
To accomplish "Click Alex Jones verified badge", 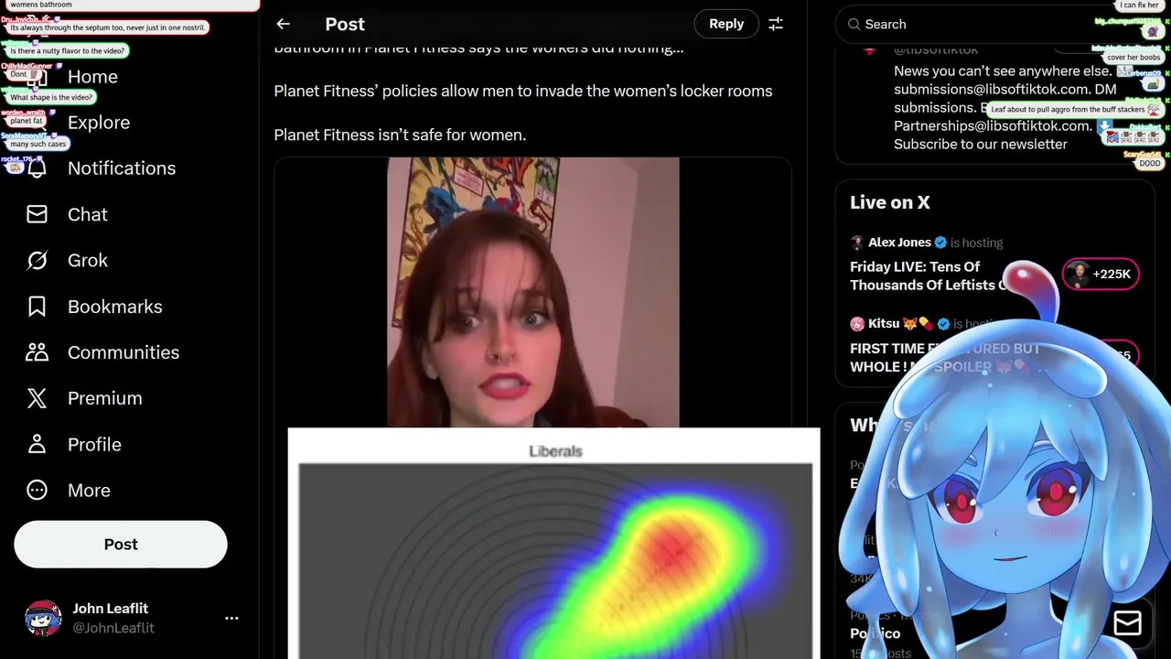I will coord(940,243).
